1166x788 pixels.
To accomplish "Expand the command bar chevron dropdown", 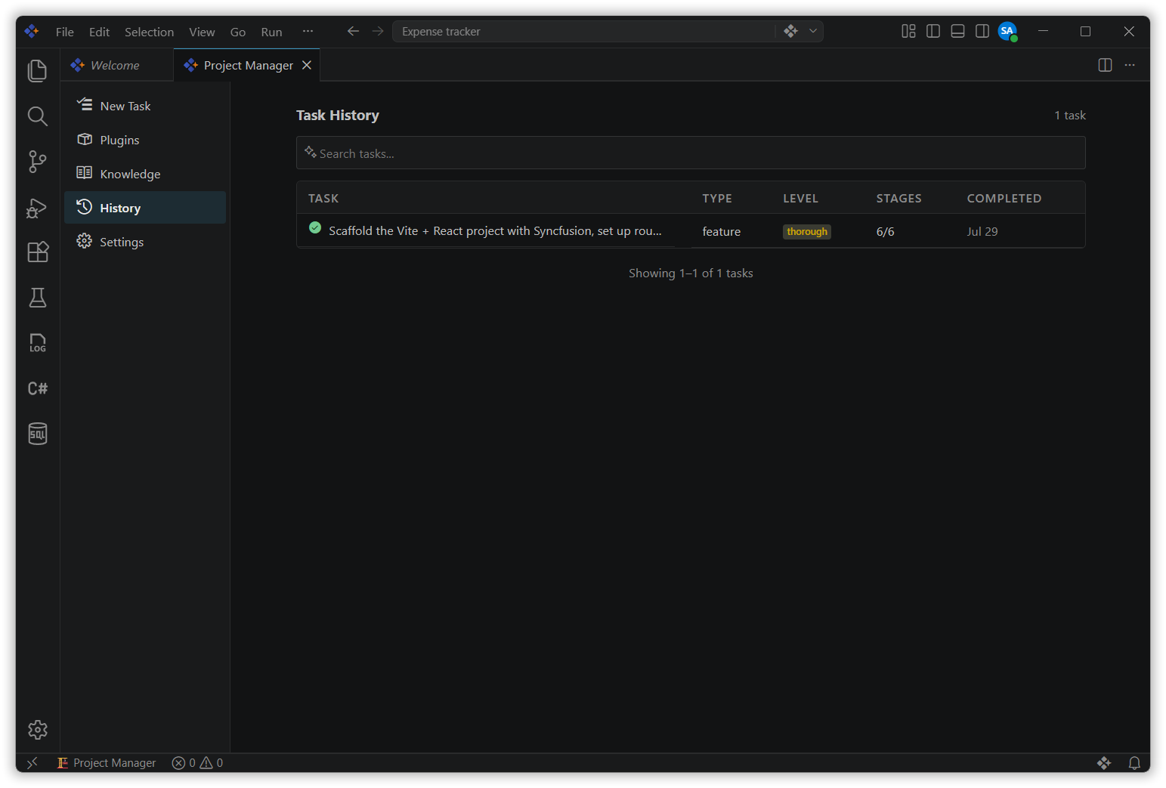I will (x=813, y=31).
